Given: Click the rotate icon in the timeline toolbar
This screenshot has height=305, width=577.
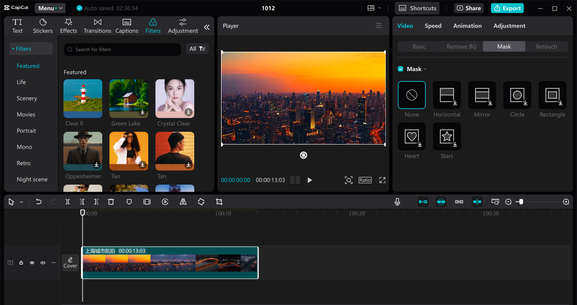Looking at the screenshot, I should click(201, 202).
